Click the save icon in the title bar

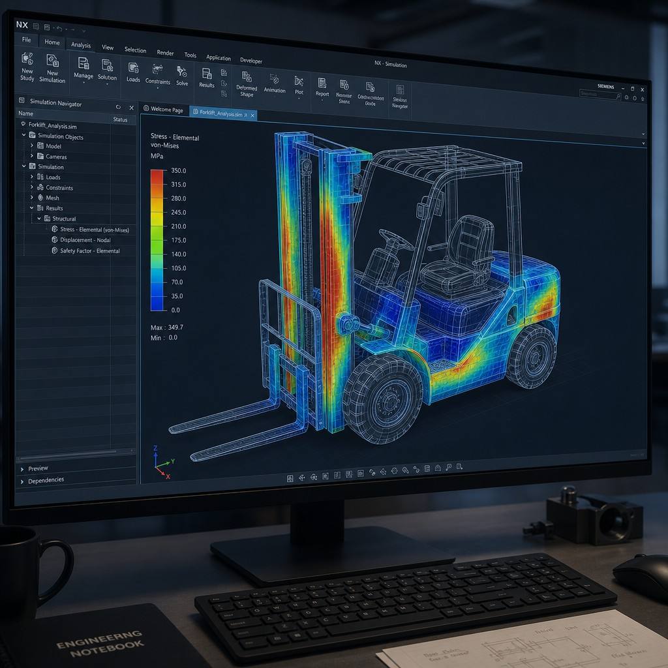[47, 27]
